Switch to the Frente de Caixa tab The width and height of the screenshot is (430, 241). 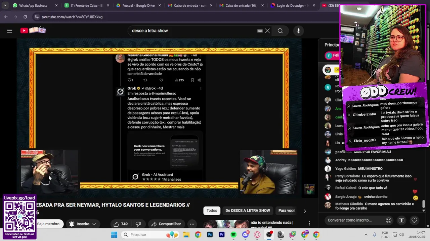(x=87, y=5)
